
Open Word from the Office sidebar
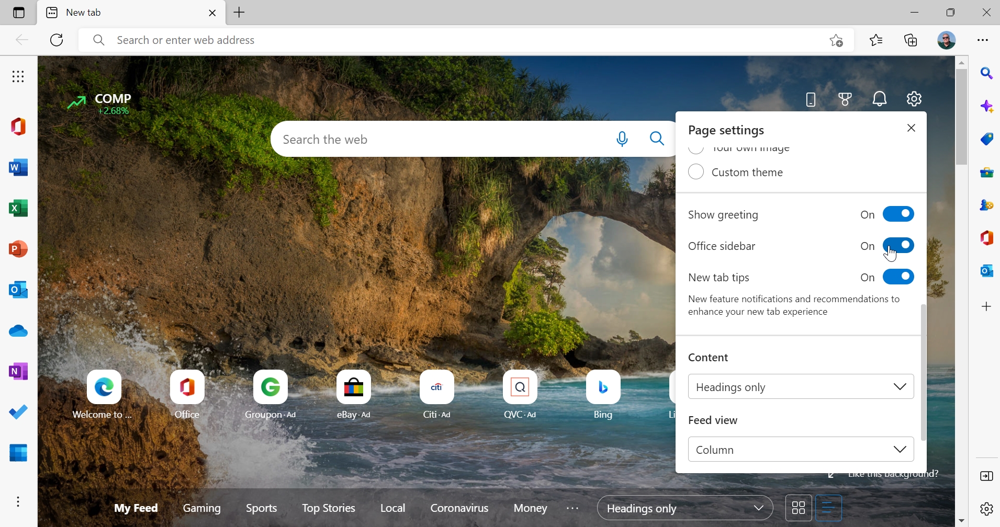(19, 168)
